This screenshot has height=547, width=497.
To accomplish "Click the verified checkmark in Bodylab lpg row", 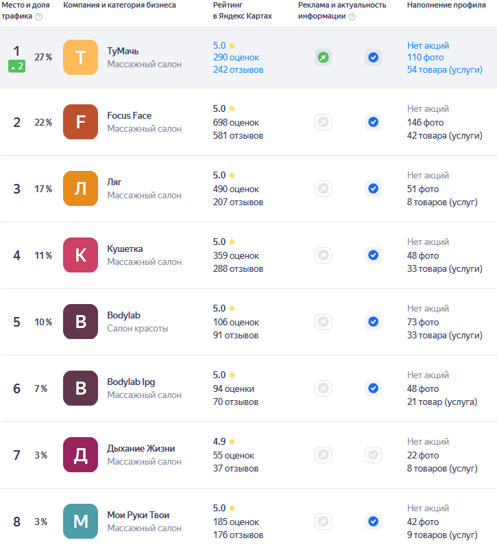I will tap(374, 388).
